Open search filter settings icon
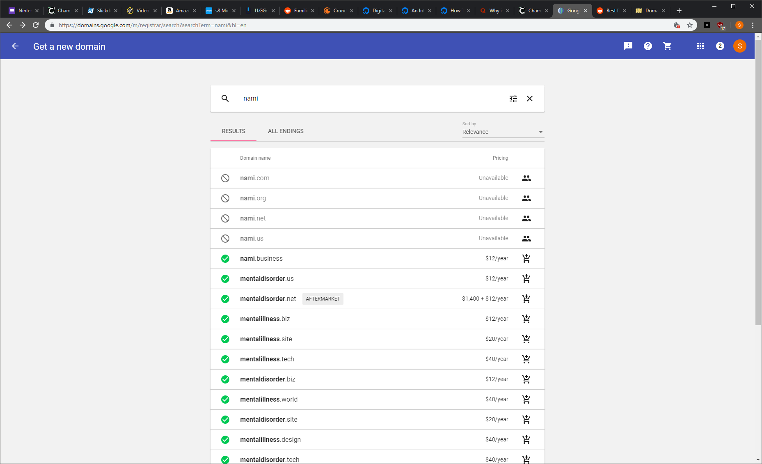The height and width of the screenshot is (464, 762). point(513,99)
